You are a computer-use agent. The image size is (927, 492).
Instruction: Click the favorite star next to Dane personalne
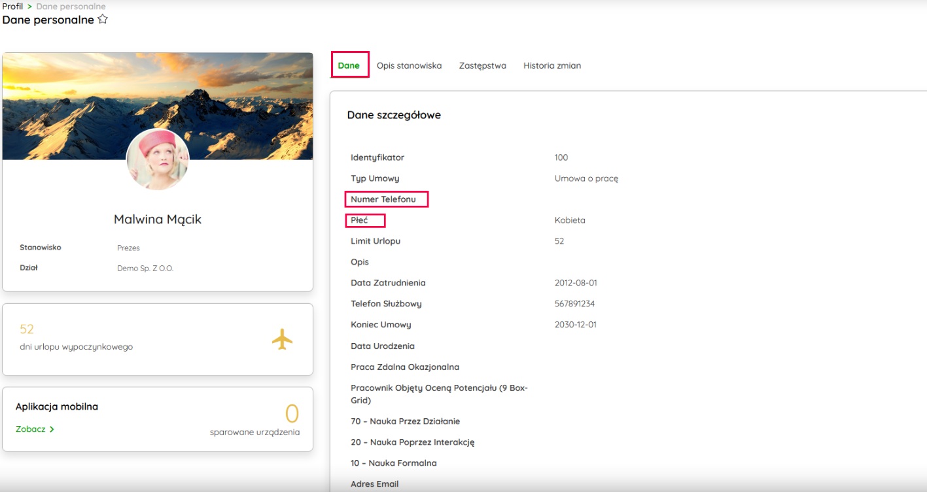pyautogui.click(x=103, y=20)
